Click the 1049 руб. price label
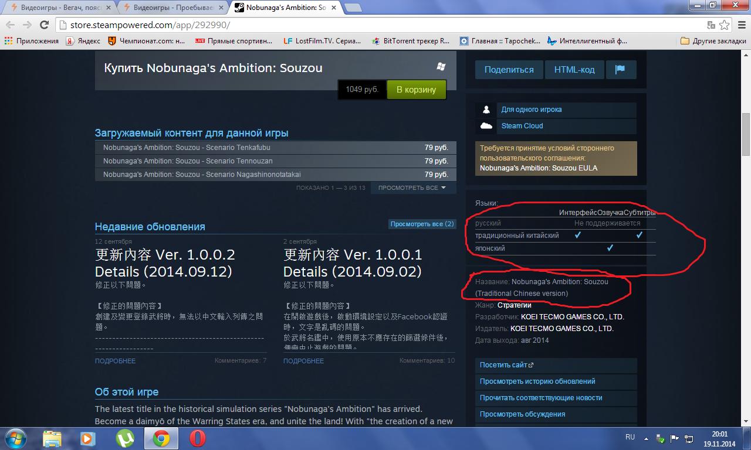 [x=362, y=90]
